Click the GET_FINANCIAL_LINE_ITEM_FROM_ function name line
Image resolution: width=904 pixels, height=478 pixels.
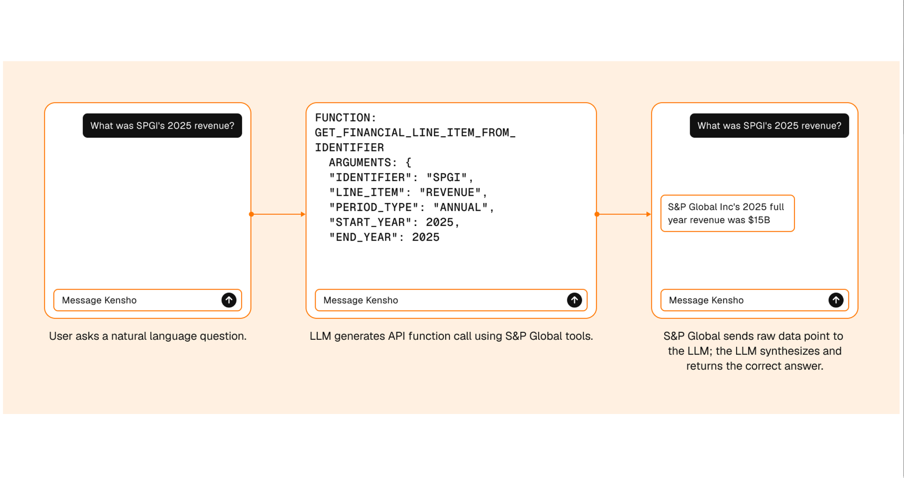(415, 133)
